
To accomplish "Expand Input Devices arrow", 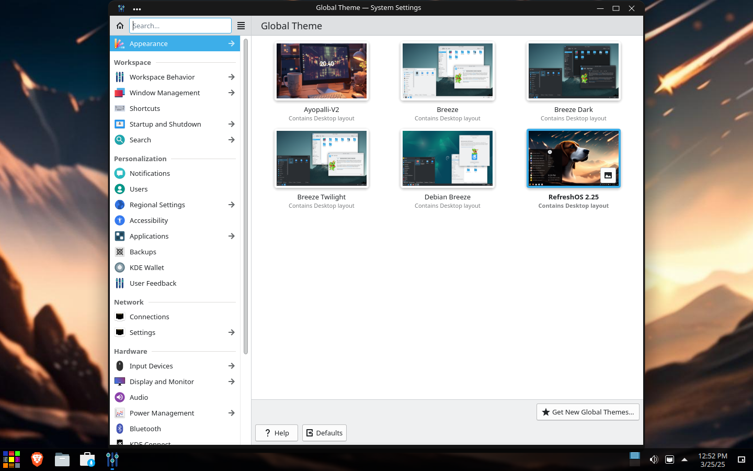I will tap(231, 366).
